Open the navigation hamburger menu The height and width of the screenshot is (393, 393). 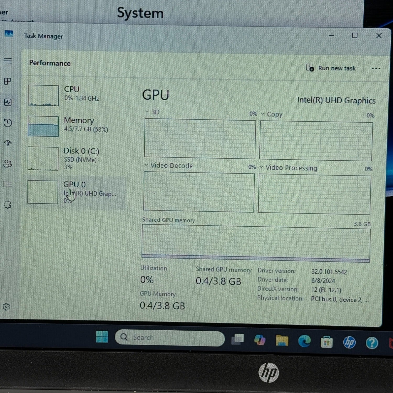coord(8,61)
